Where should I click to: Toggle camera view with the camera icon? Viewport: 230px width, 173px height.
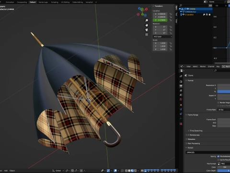pos(147,30)
